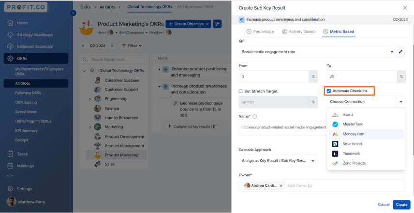Viewport: 414px width, 213px height.
Task: Click the From value field
Action: [274, 76]
